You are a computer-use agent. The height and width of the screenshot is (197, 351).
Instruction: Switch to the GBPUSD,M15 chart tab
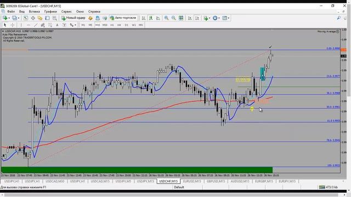(216, 181)
